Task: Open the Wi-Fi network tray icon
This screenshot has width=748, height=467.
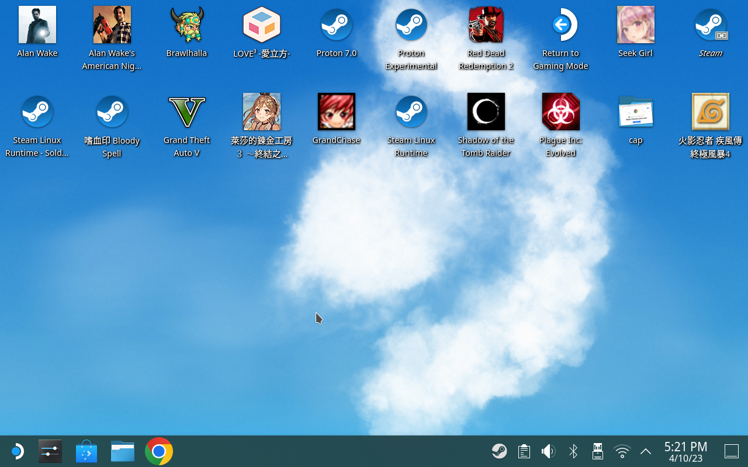Action: click(x=622, y=451)
